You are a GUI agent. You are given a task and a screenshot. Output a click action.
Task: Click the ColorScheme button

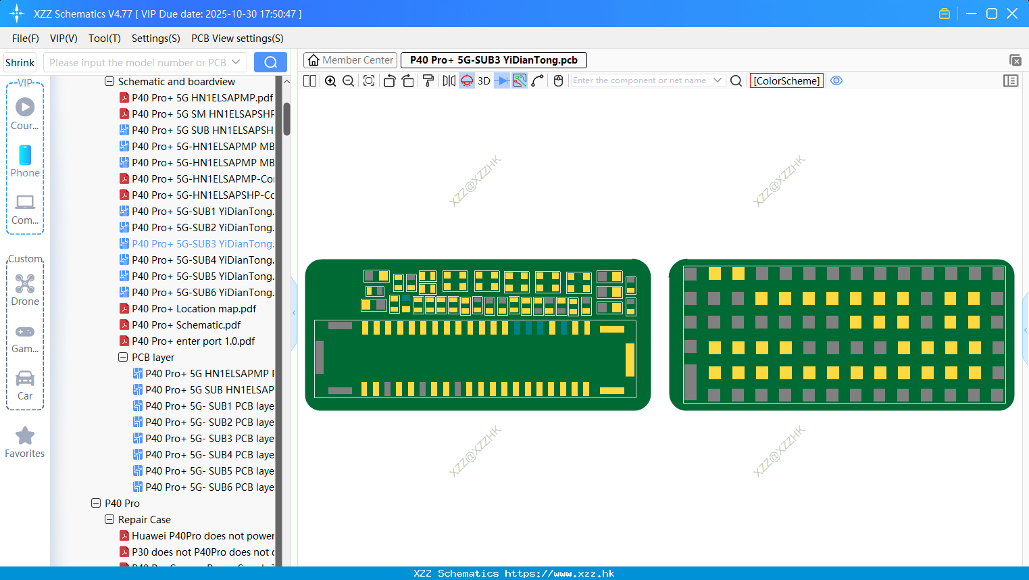(x=786, y=80)
